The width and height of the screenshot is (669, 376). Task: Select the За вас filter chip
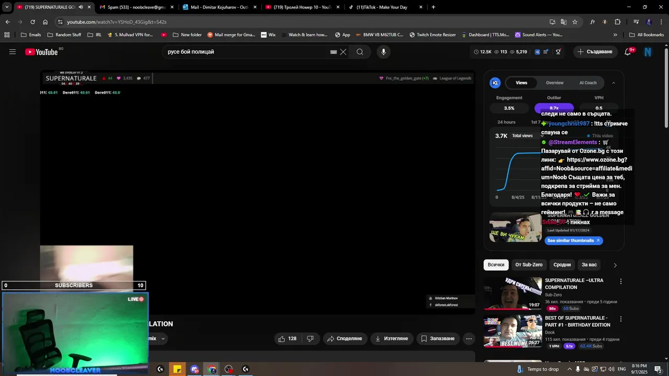click(x=589, y=265)
